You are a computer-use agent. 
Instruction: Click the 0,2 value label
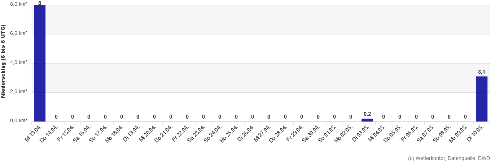click(x=367, y=114)
